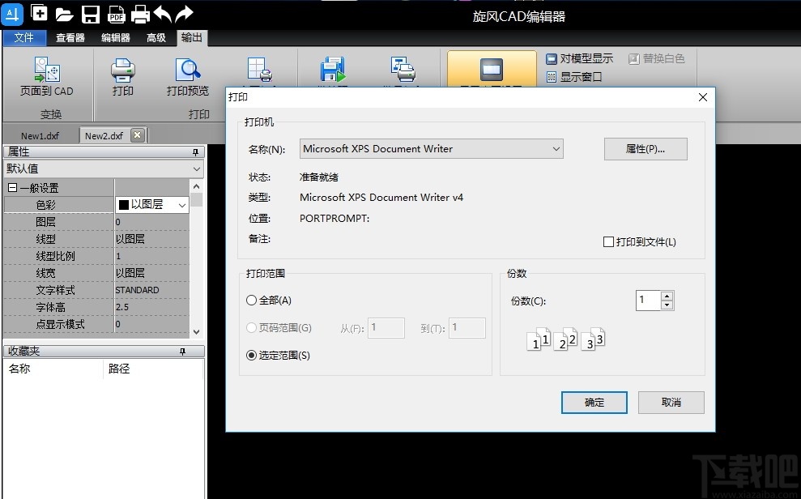
Task: Open a drawing using the folder toolbar icon
Action: coord(64,12)
